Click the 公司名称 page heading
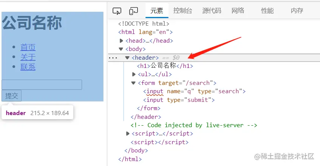The height and width of the screenshot is (166, 320). coord(32,23)
